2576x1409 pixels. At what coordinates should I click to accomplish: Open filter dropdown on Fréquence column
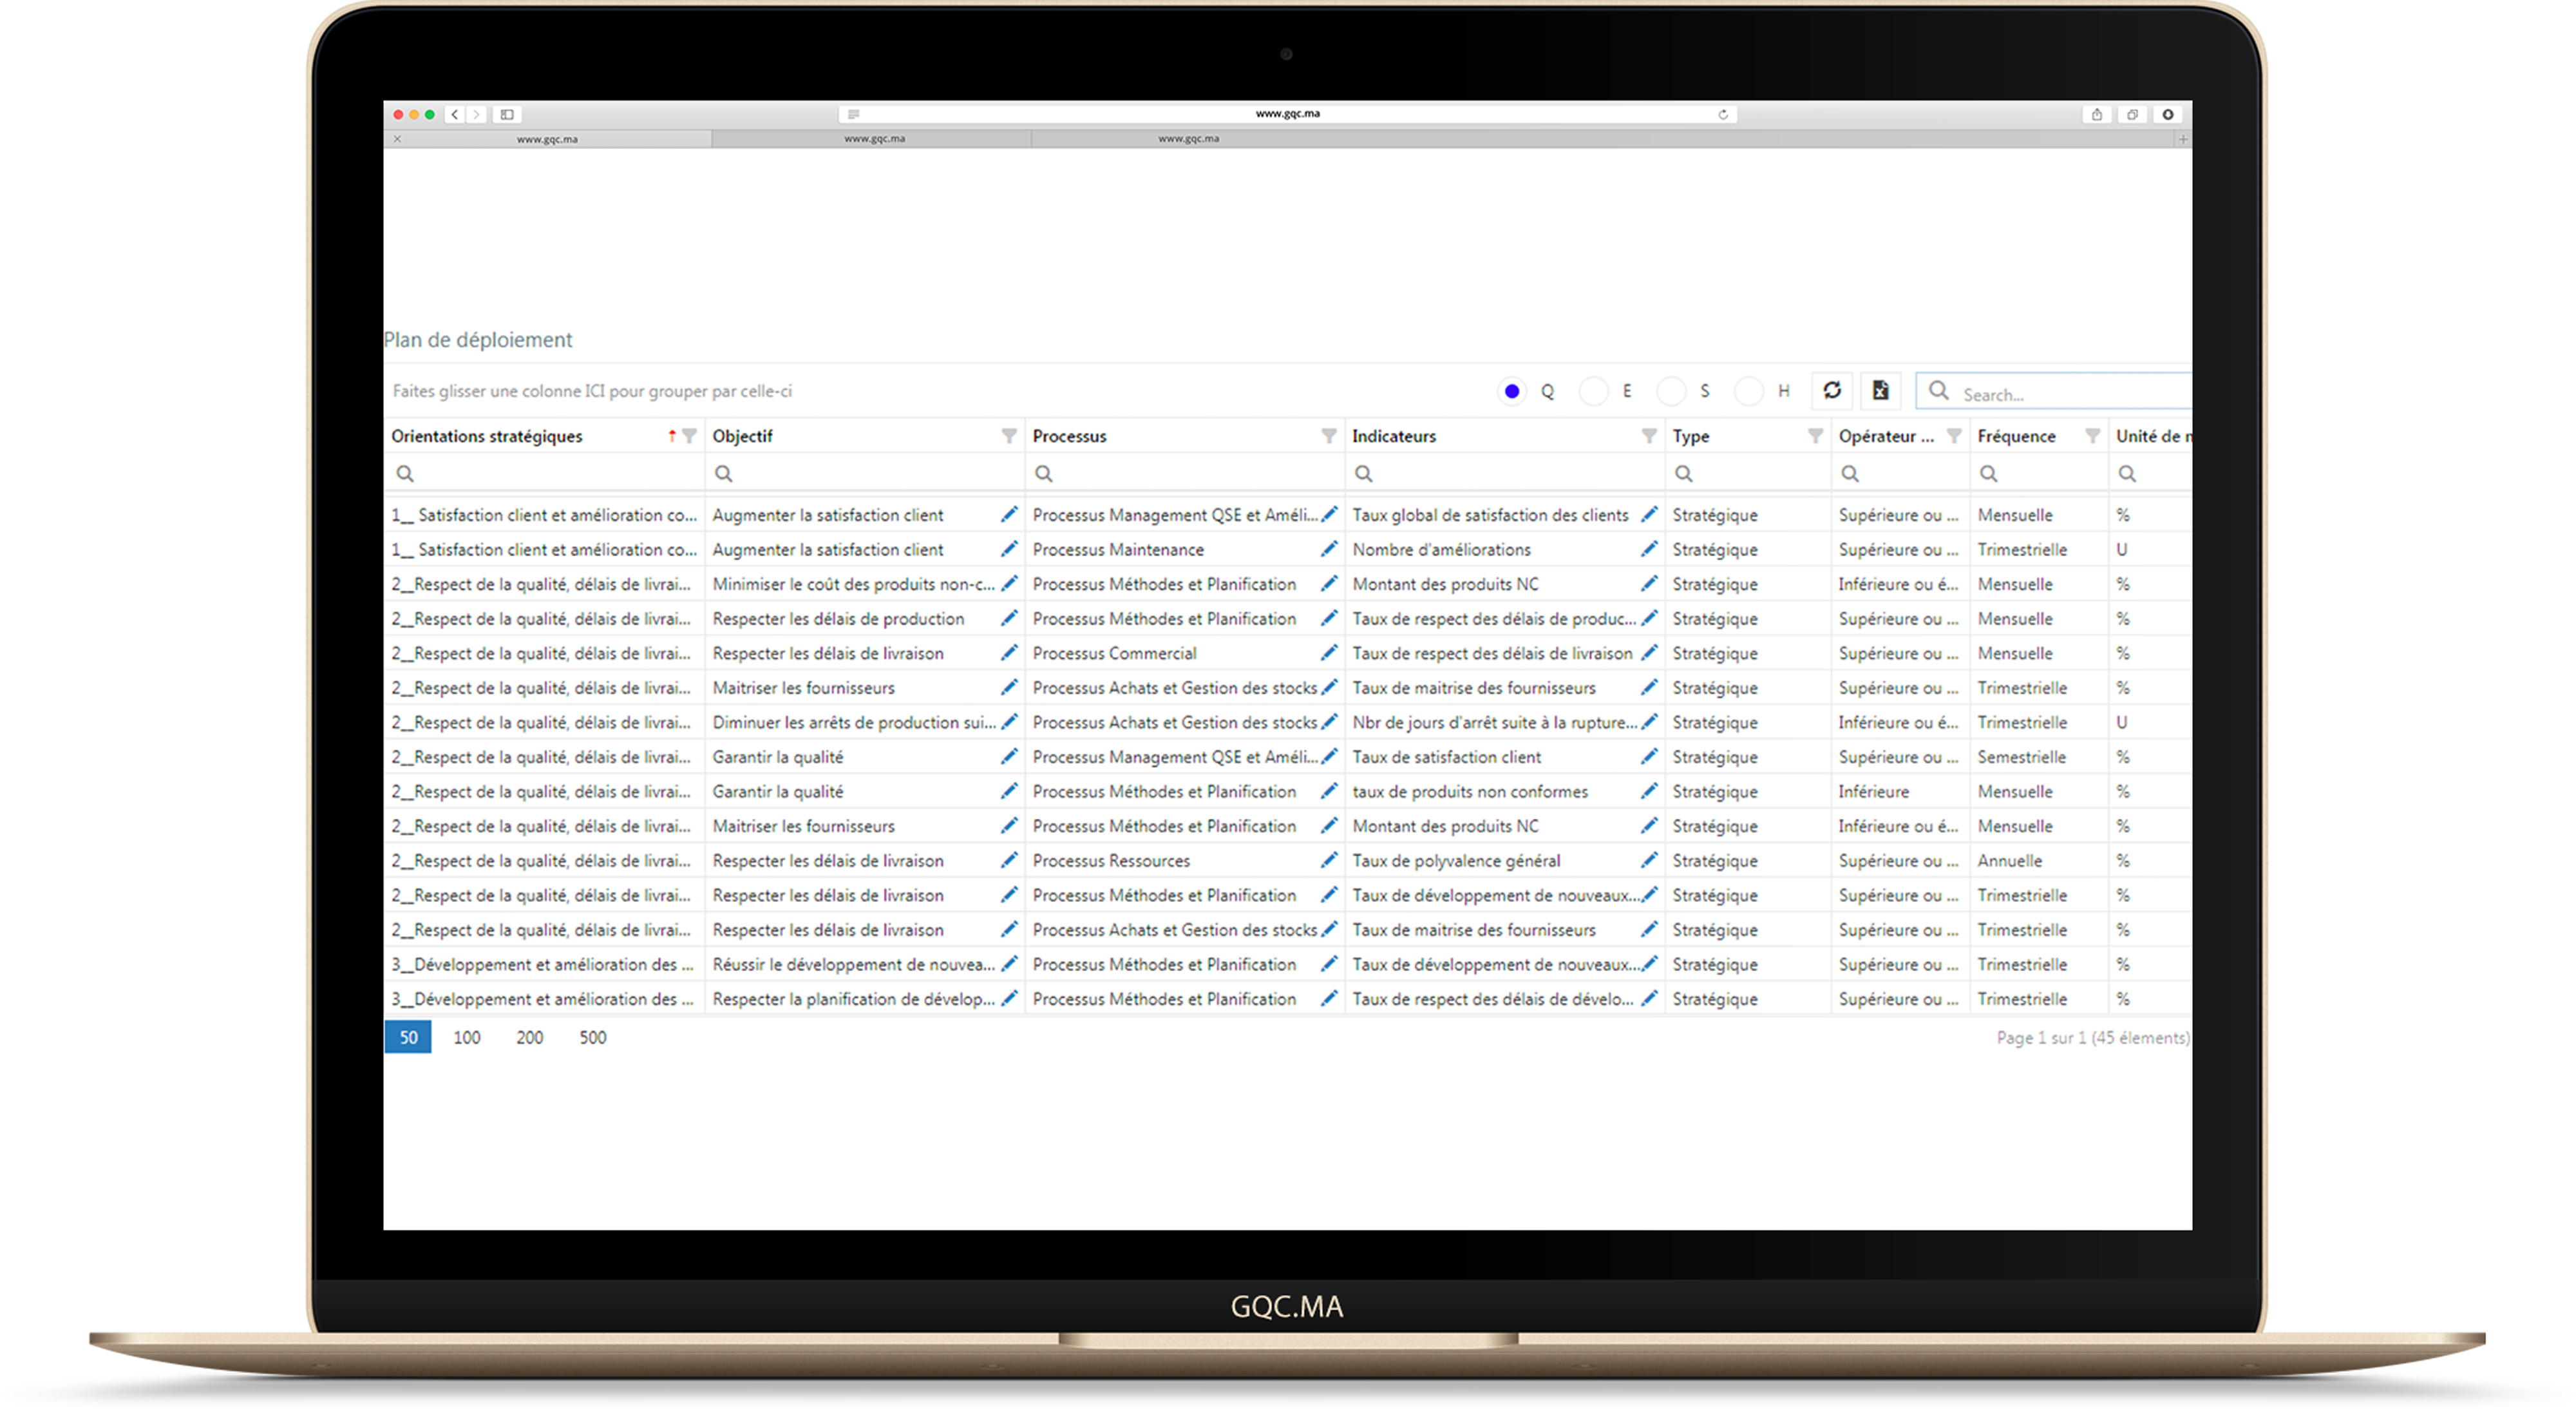point(2092,436)
